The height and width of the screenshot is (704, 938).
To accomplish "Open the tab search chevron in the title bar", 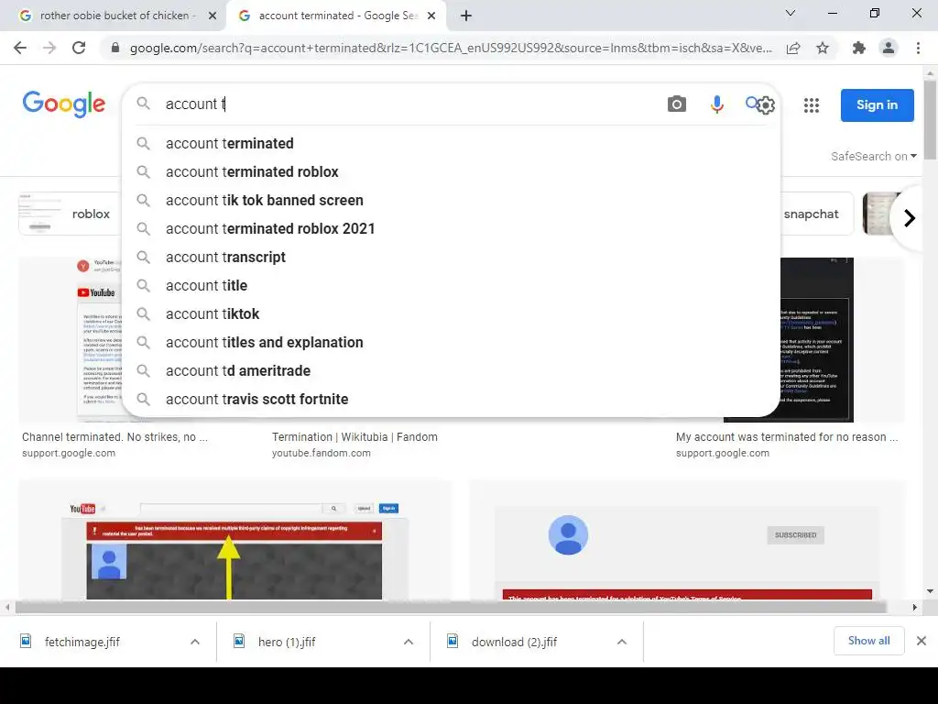I will (791, 13).
